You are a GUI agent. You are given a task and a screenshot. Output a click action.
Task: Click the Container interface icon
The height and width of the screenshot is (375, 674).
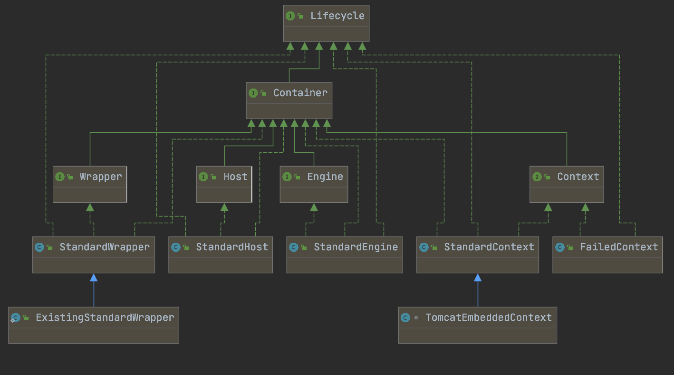coord(253,93)
